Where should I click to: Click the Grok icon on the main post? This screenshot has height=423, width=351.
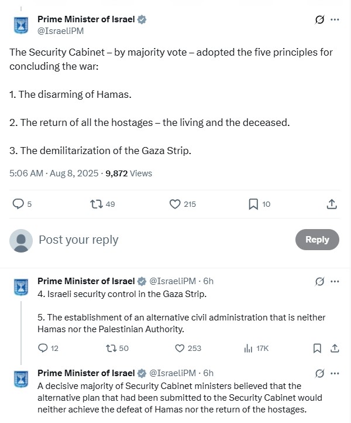pos(319,20)
